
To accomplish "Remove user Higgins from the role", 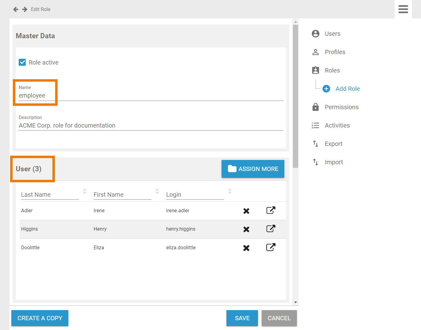I will point(246,229).
